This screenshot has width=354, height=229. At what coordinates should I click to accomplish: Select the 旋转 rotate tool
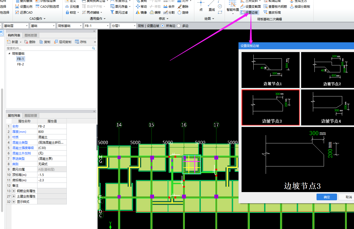coord(183,12)
